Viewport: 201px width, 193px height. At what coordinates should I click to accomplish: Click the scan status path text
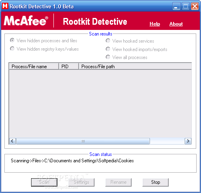click(x=72, y=161)
